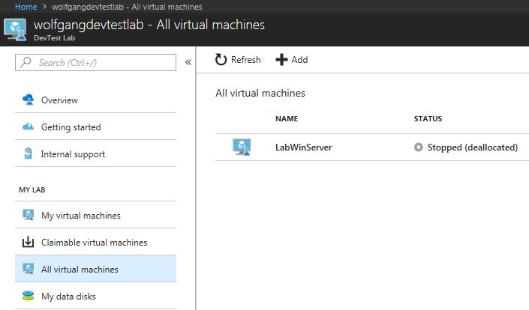Sort by the NAME column header

pos(287,118)
